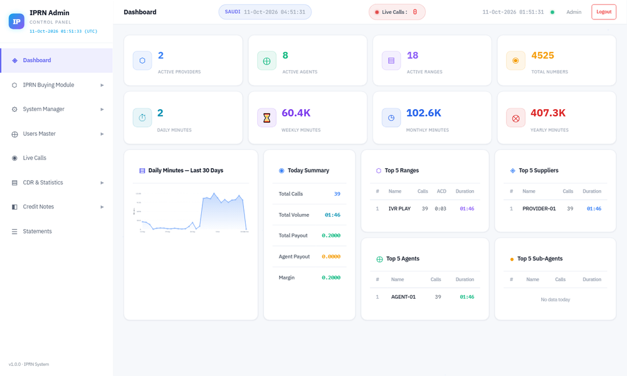Click the IP logo icon
The width and height of the screenshot is (627, 376).
(16, 21)
